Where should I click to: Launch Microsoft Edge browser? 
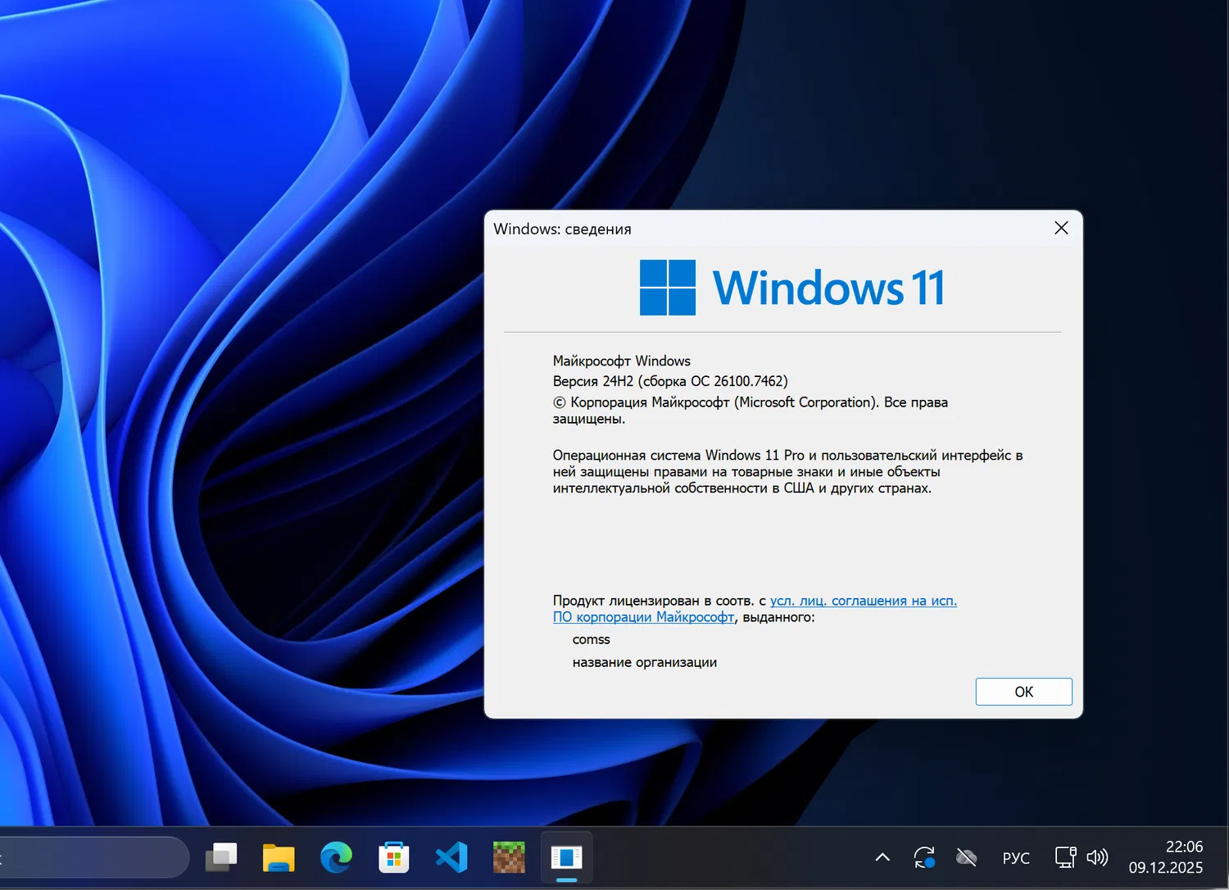click(336, 857)
